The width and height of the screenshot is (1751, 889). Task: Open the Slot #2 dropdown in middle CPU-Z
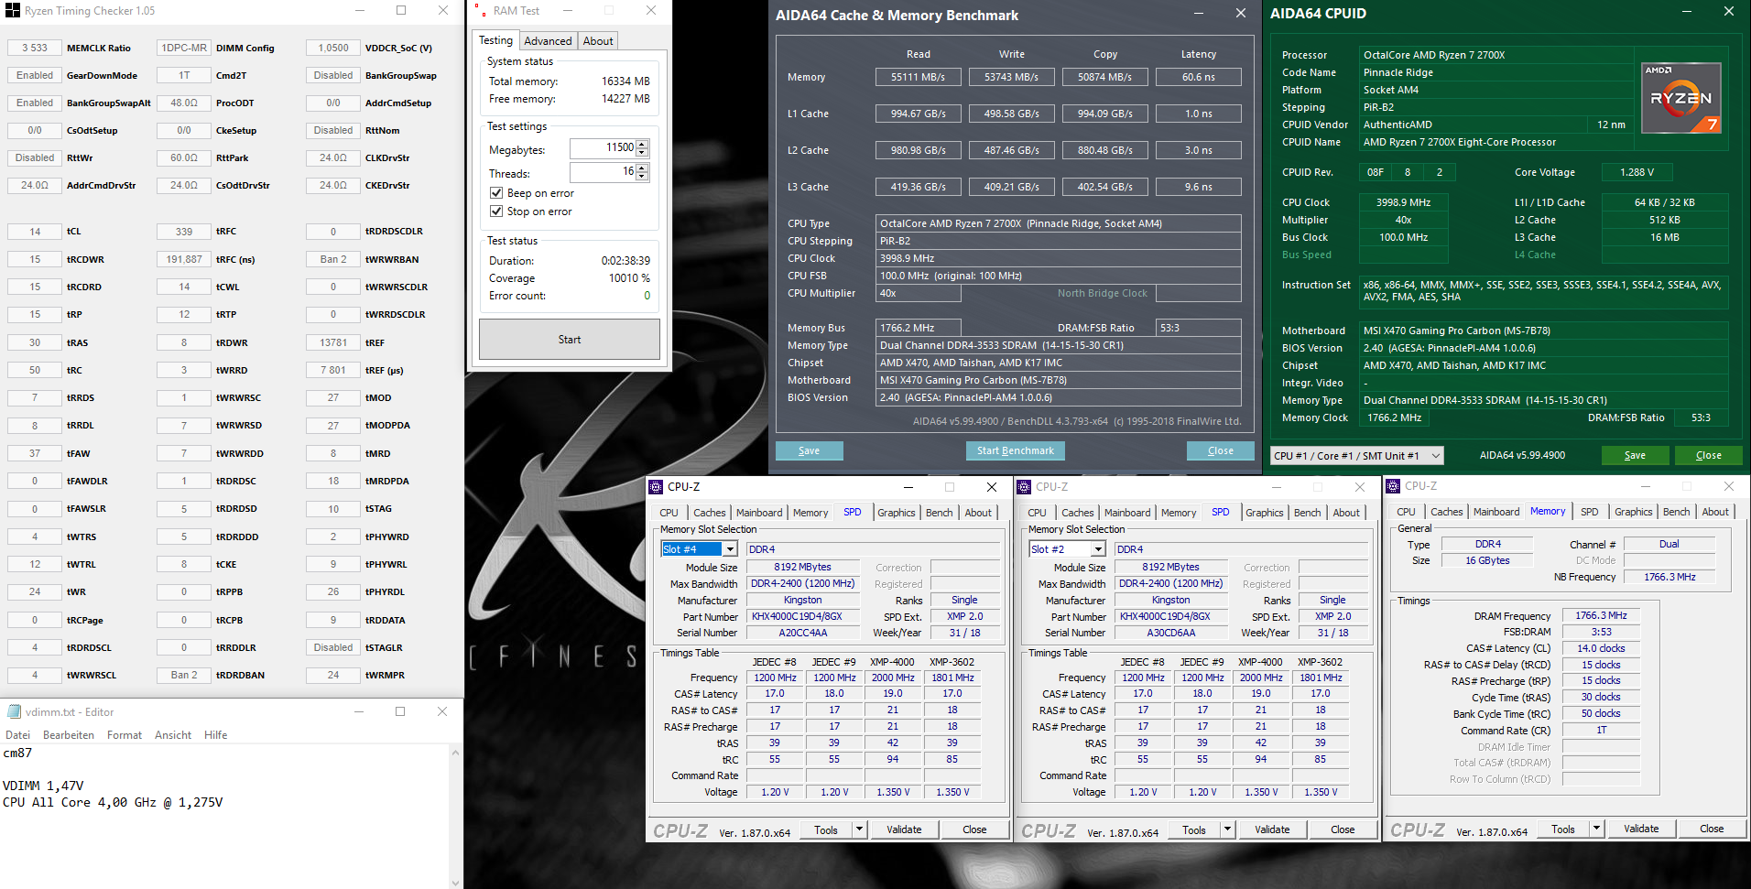[x=1098, y=548]
